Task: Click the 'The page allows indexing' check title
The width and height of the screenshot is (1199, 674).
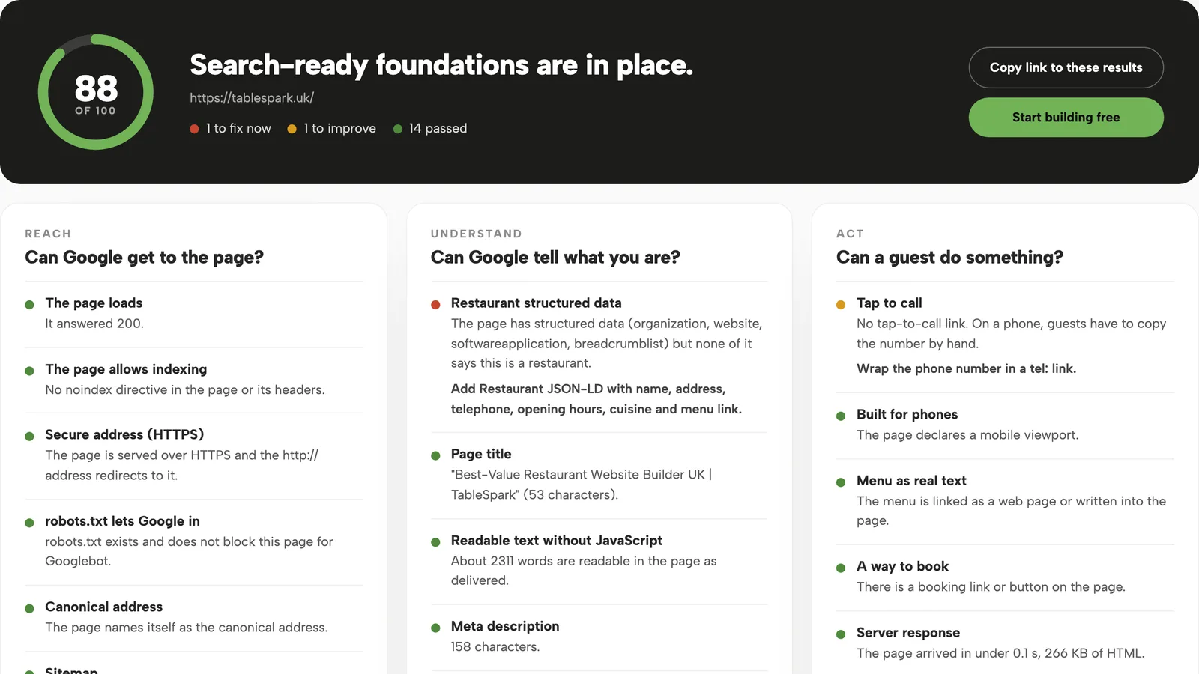Action: point(126,369)
